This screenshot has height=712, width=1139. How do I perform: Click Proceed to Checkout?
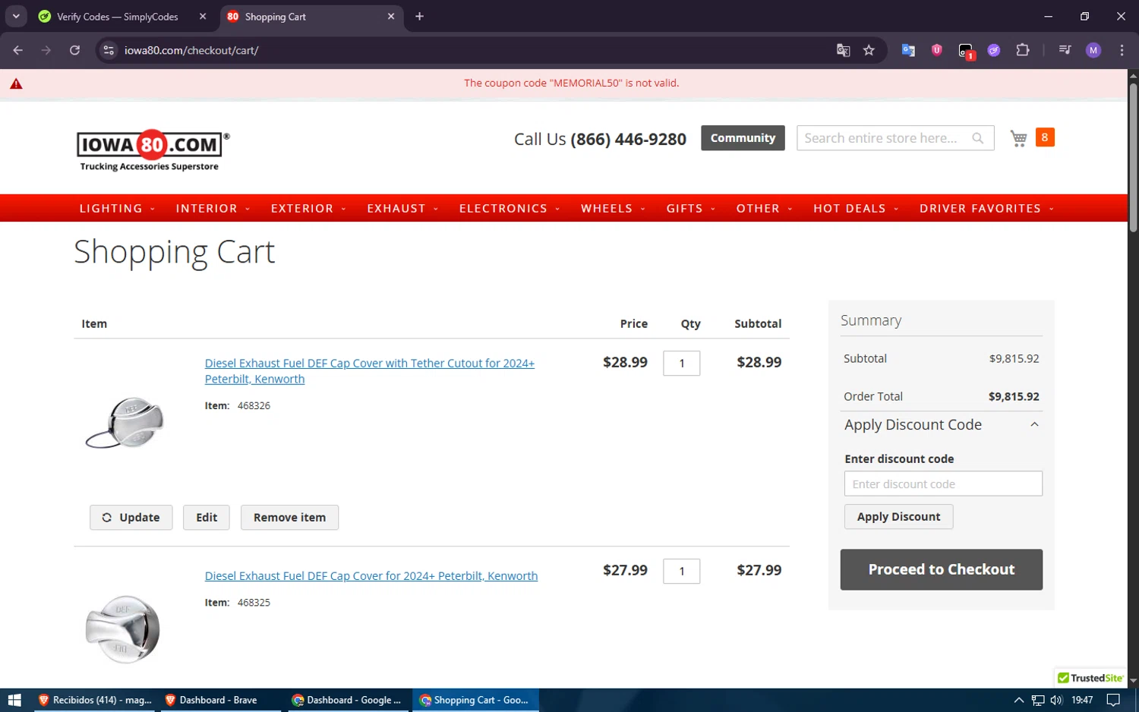pos(942,569)
